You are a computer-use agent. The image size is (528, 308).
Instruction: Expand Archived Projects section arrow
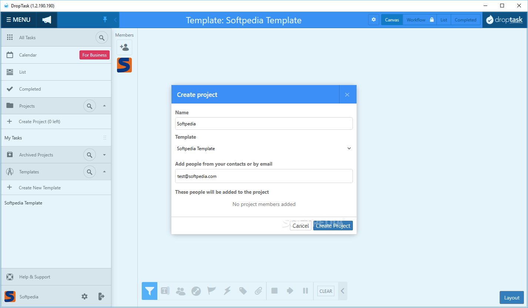[104, 155]
